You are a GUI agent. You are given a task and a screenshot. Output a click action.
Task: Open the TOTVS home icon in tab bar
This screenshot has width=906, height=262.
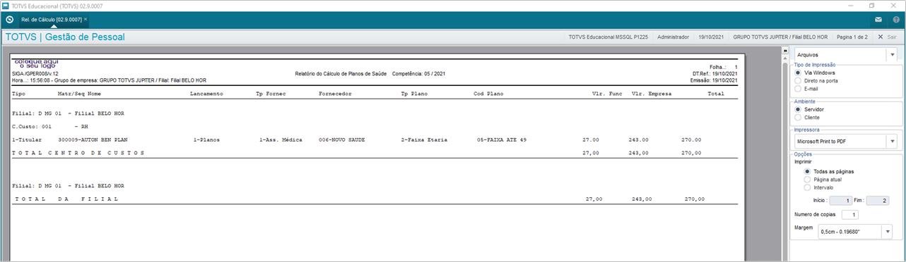coord(10,20)
